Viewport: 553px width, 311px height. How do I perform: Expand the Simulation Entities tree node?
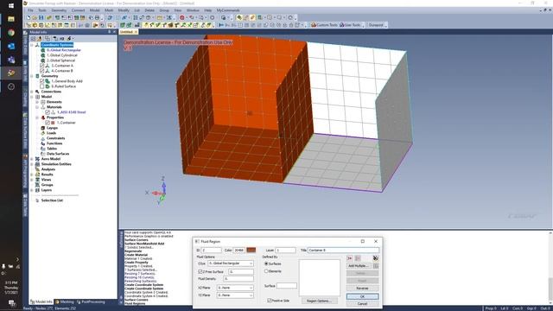32,164
